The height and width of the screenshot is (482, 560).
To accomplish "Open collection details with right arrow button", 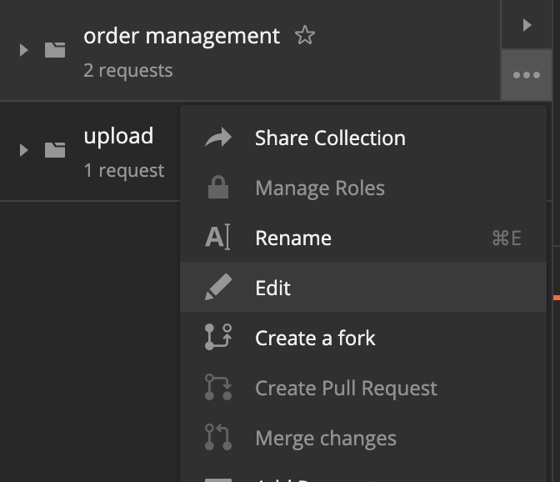I will (x=526, y=25).
